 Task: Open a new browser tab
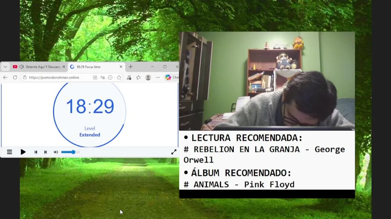click(x=131, y=67)
